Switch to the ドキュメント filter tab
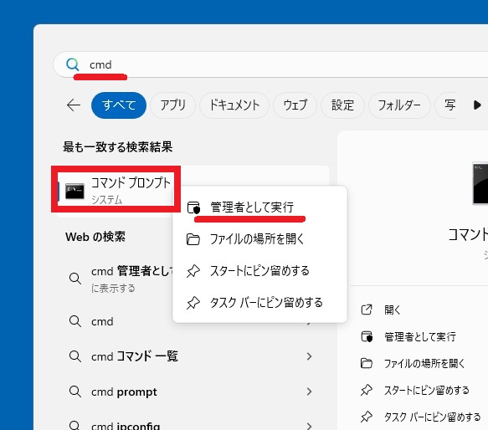 (x=234, y=105)
